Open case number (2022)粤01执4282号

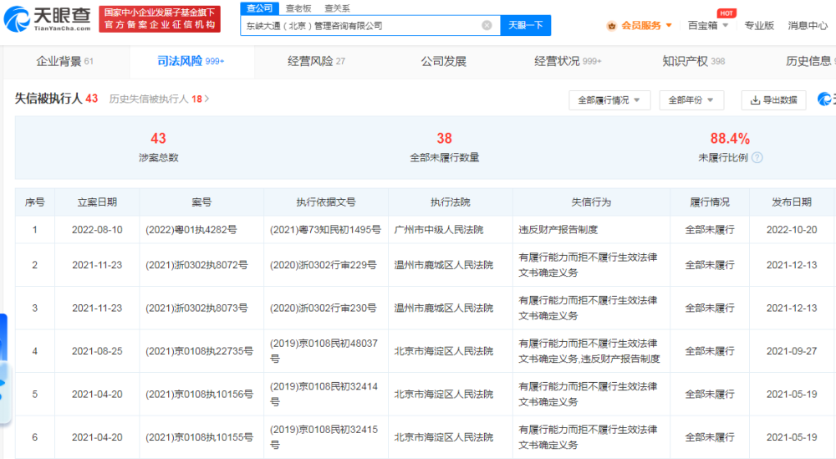191,230
